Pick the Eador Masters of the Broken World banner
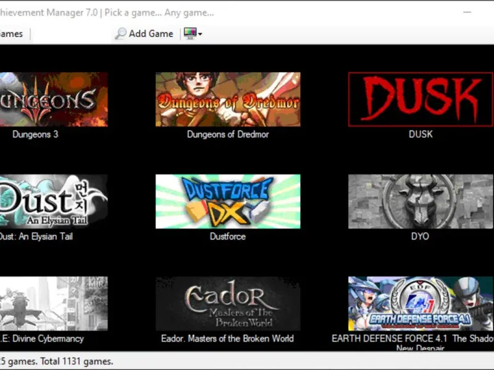 coord(228,303)
